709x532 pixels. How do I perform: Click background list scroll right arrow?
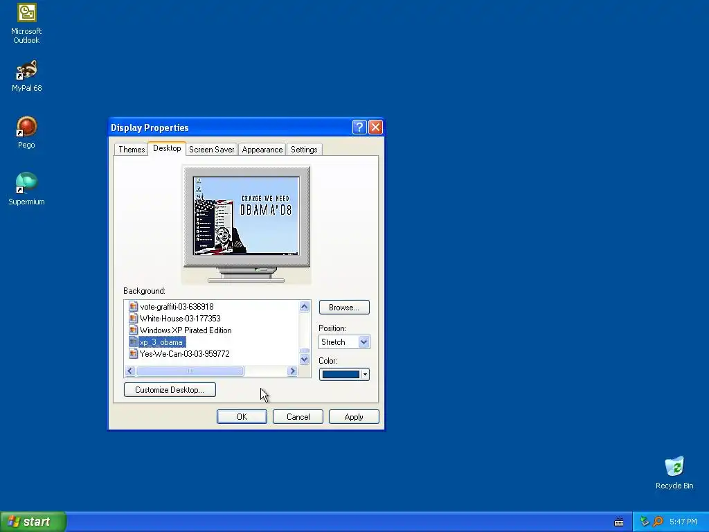click(292, 371)
